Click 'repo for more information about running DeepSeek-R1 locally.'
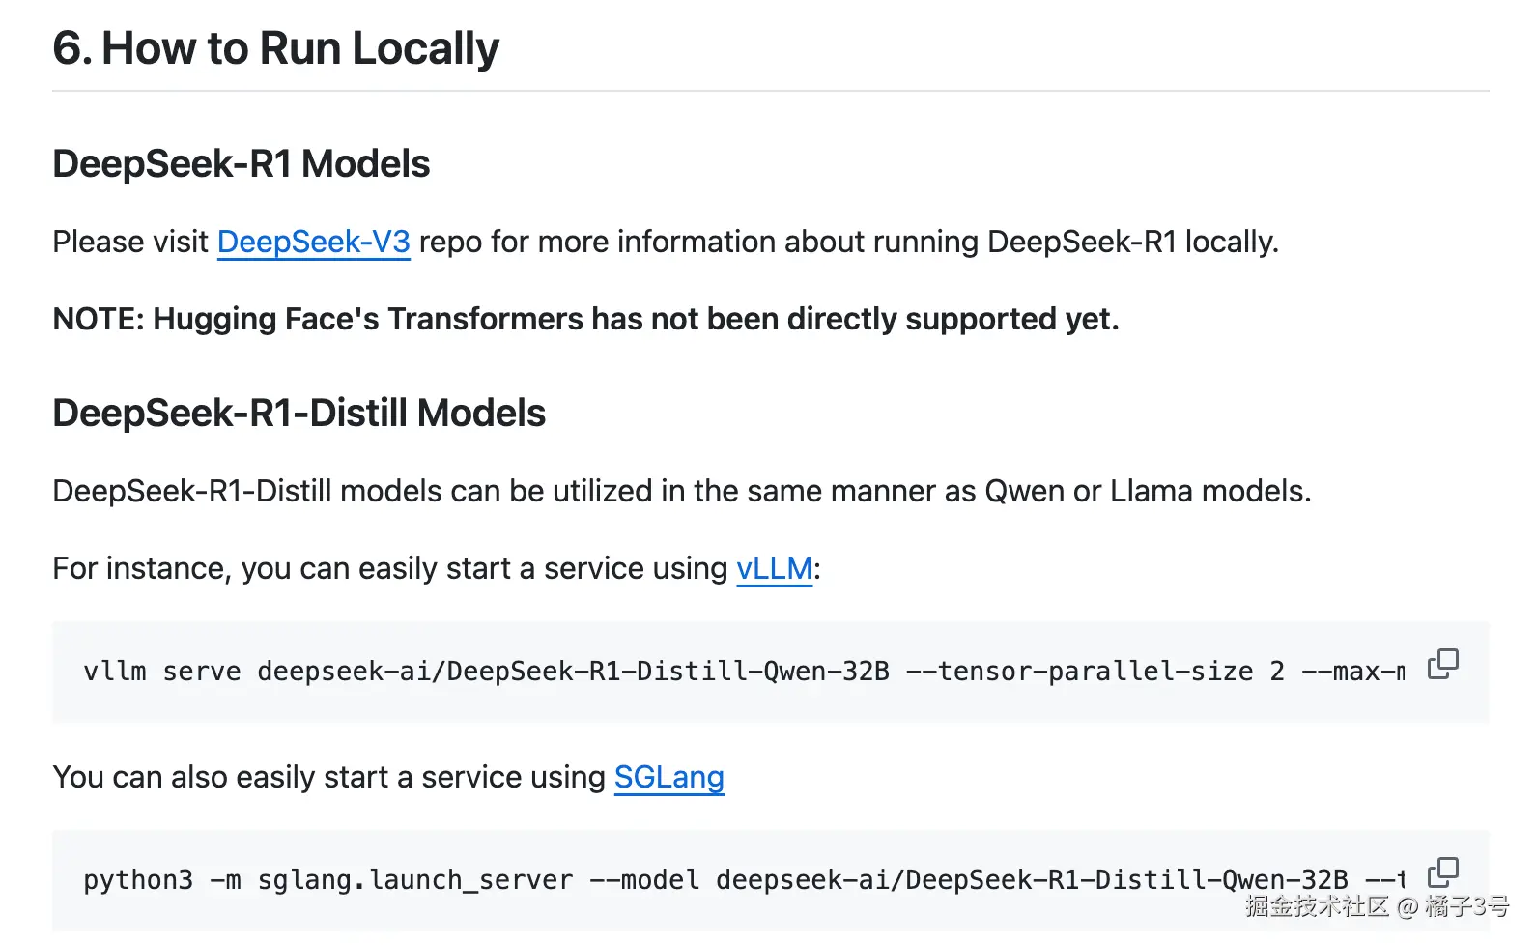The height and width of the screenshot is (945, 1536). point(849,242)
